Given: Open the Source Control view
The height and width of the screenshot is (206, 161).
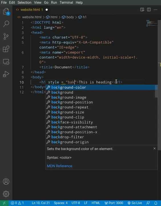Looking at the screenshot, I should 6,36.
